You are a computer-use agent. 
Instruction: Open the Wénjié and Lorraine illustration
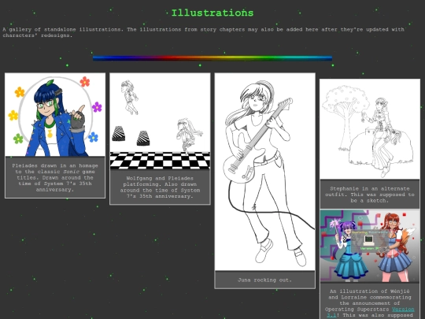370,246
